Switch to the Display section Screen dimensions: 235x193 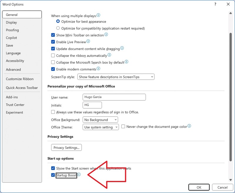12,22
